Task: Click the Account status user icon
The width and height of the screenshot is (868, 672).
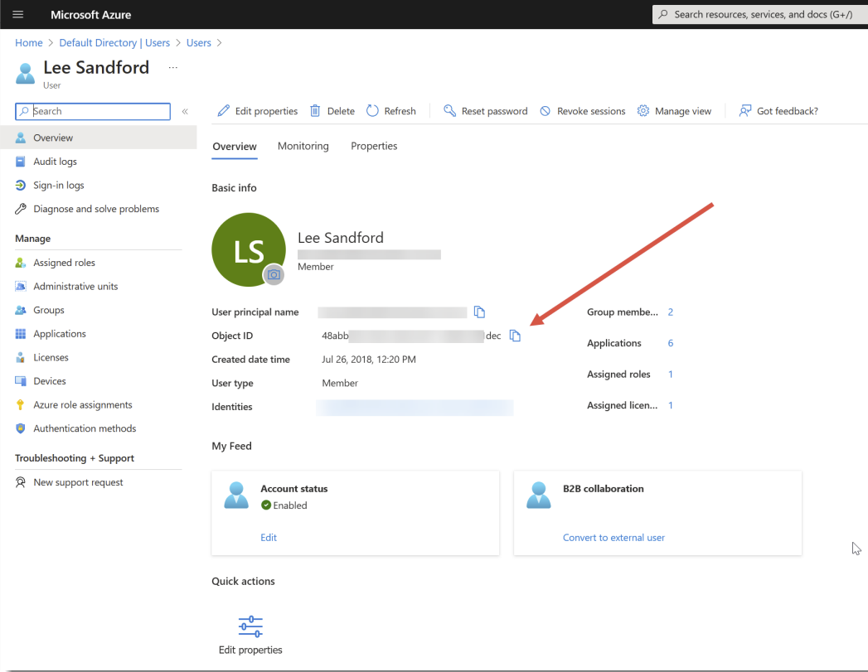Action: point(236,495)
